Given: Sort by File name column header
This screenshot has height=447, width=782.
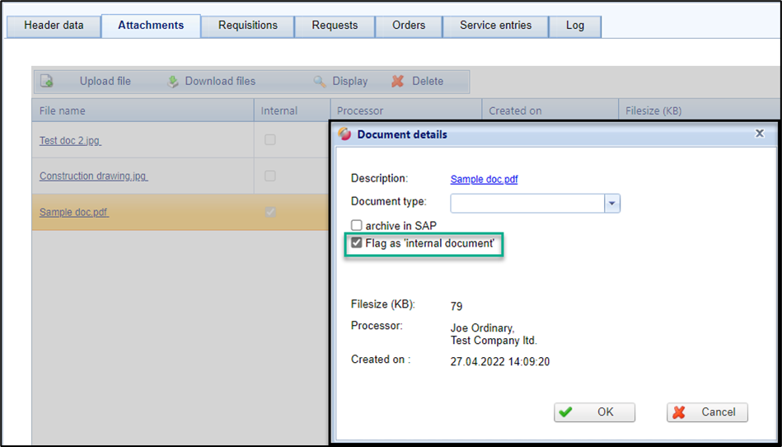Looking at the screenshot, I should [63, 111].
